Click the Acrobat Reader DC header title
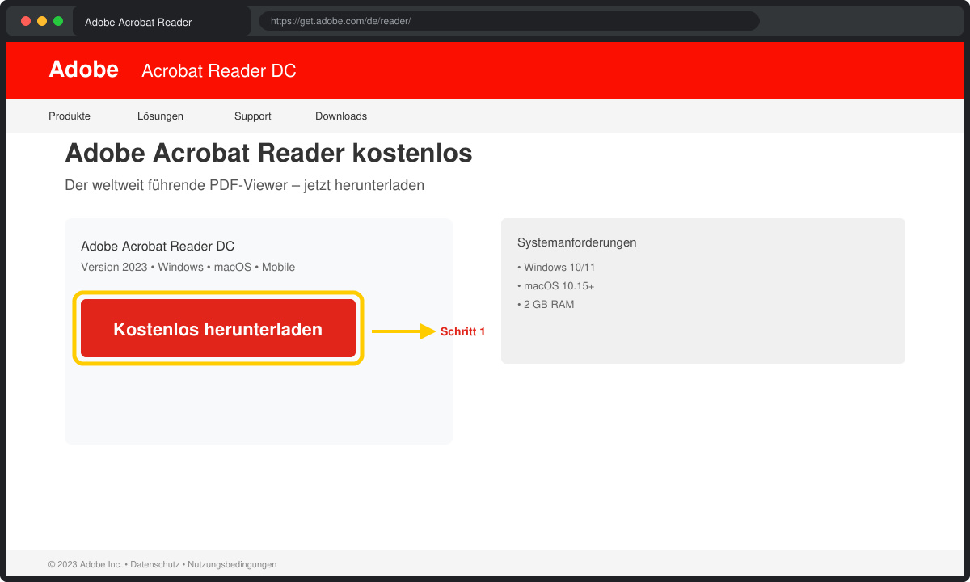 (x=219, y=71)
